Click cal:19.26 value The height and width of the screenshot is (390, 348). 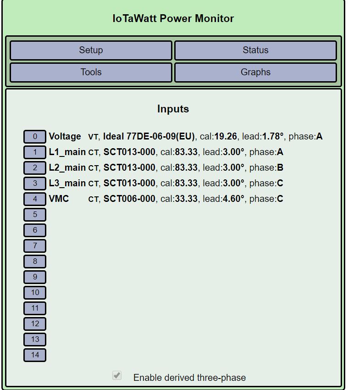coord(219,137)
